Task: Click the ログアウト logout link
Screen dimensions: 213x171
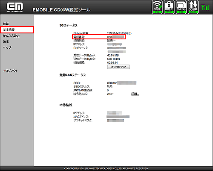Action: tap(11, 71)
